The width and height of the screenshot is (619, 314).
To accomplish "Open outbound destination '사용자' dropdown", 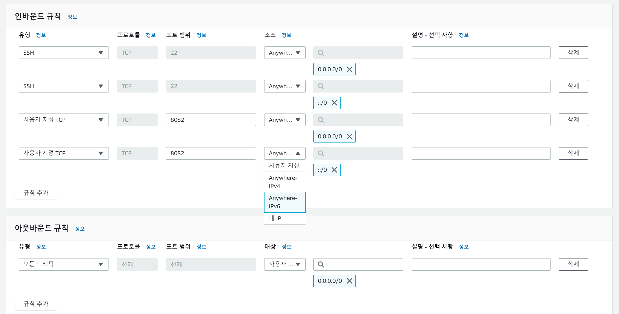I will 285,264.
